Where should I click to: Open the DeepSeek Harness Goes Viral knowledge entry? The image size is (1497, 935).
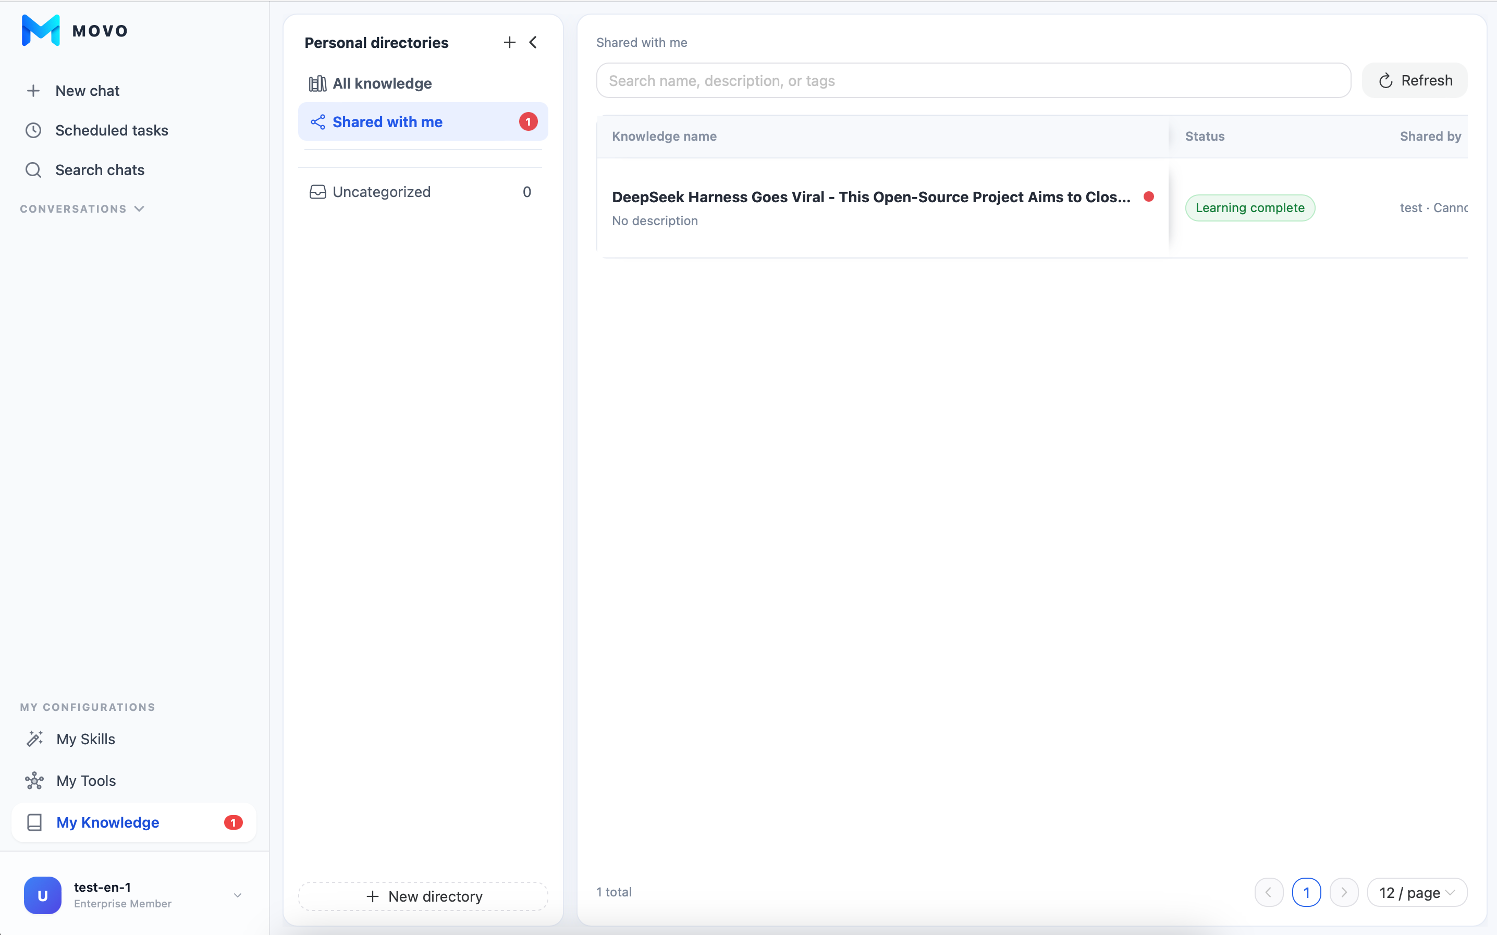click(x=870, y=196)
